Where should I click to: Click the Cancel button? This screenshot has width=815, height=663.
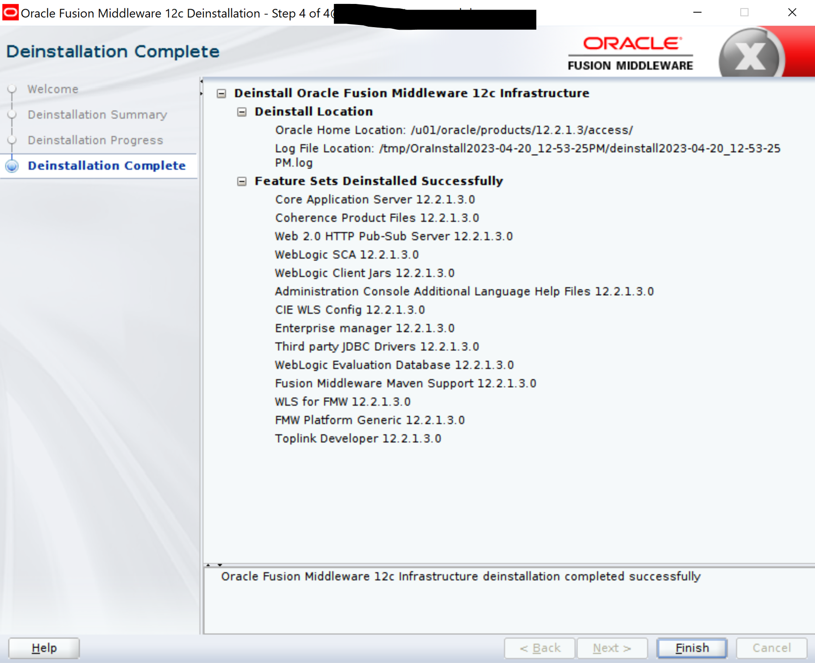pos(771,648)
